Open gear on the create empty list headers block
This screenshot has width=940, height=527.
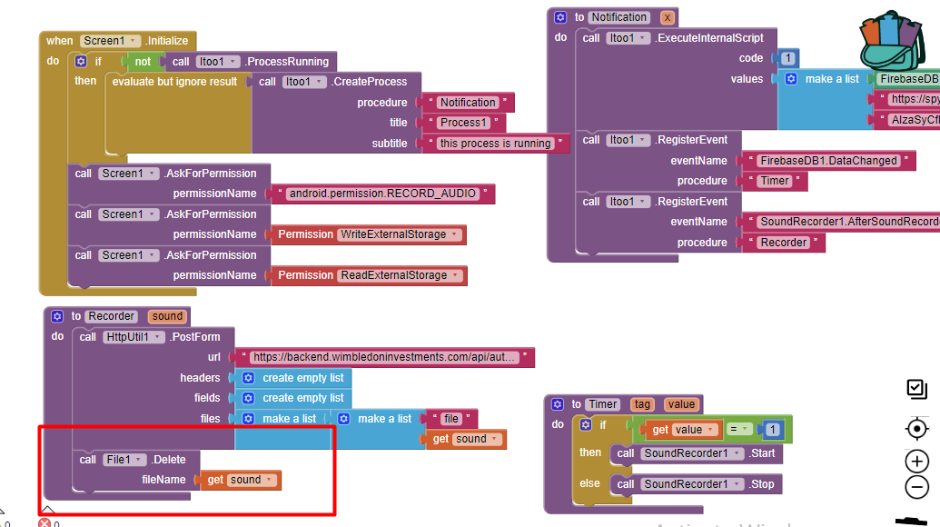(249, 378)
